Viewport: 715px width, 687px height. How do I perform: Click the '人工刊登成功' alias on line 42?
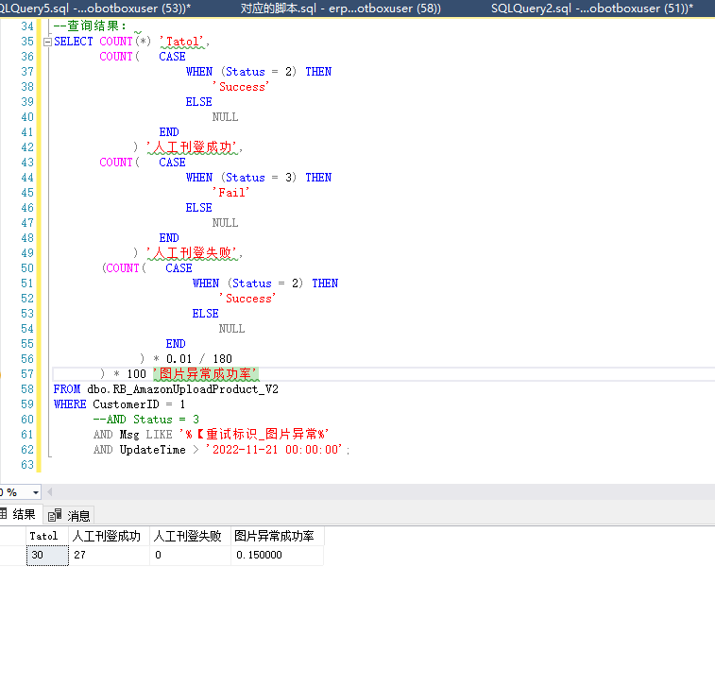point(193,146)
